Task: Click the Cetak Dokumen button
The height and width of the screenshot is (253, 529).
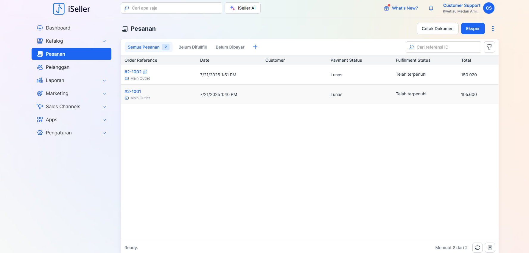Action: click(437, 29)
